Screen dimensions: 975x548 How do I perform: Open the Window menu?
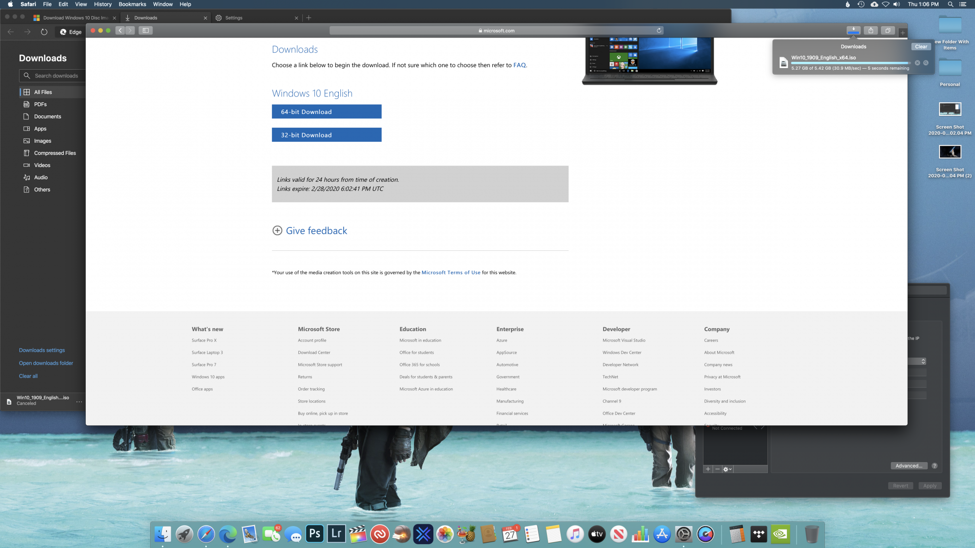point(163,4)
